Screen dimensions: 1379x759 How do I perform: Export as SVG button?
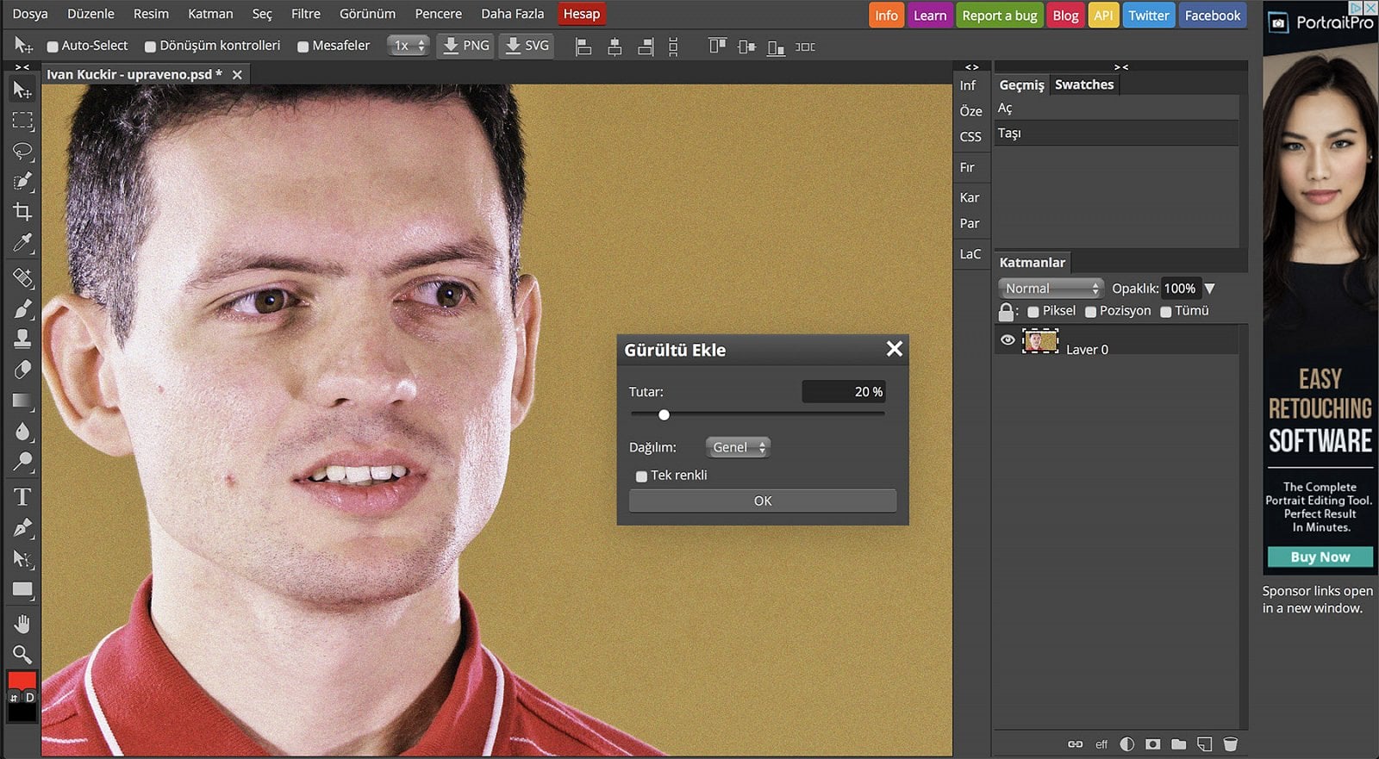click(527, 46)
